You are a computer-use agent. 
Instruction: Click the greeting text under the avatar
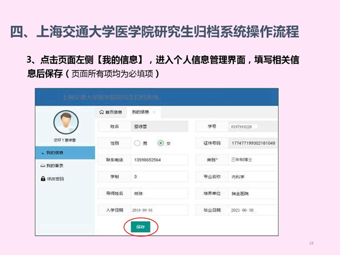pyautogui.click(x=65, y=140)
